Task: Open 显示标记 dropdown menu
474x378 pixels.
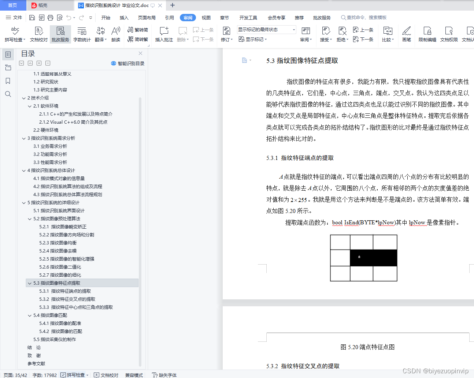Action: (253, 39)
